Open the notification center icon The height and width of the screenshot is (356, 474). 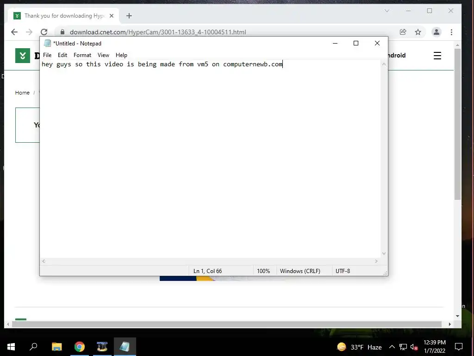(459, 347)
